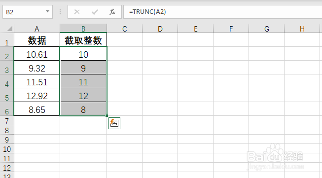Image resolution: width=322 pixels, height=178 pixels.
Task: Select column G header
Action: (x=267, y=29)
